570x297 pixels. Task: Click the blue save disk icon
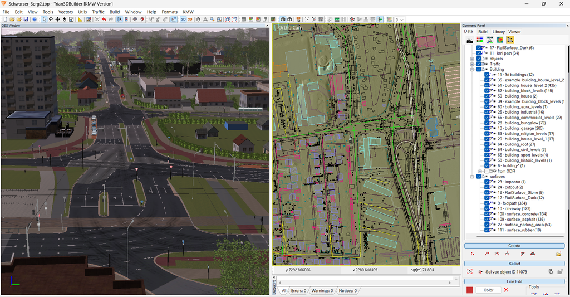26,20
